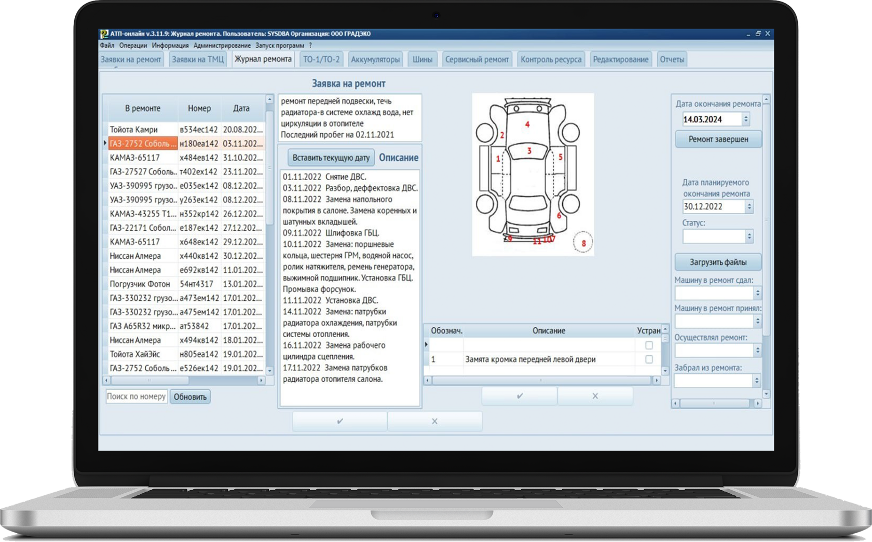Switch to the Контроль ресурса tab
The image size is (872, 542).
coord(551,59)
